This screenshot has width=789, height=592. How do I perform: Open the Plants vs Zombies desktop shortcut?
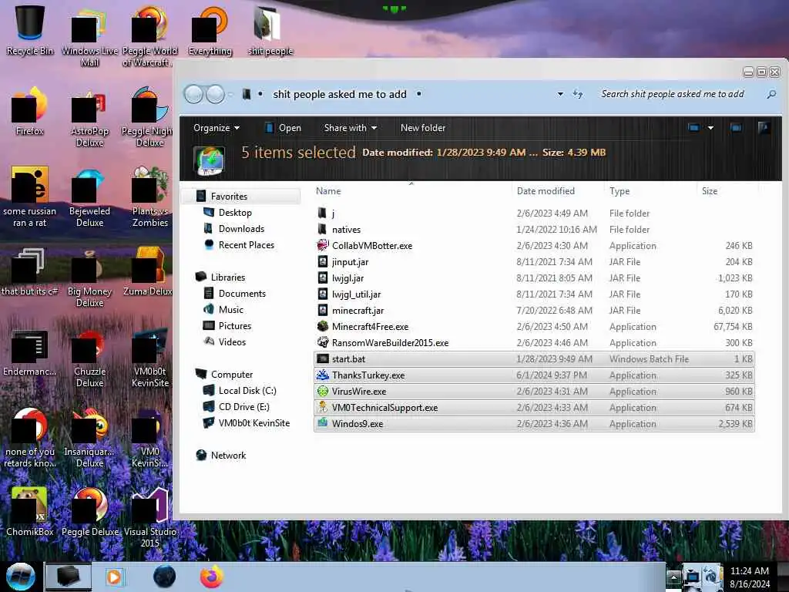[x=150, y=197]
